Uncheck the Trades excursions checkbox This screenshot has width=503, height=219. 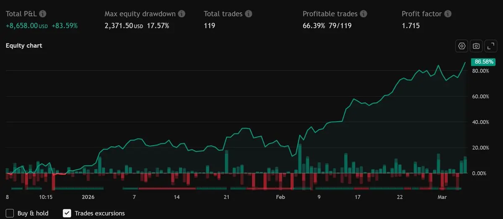point(67,213)
